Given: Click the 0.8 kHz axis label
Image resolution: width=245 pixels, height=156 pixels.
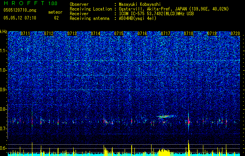Looking at the screenshot, I should click(4, 109).
